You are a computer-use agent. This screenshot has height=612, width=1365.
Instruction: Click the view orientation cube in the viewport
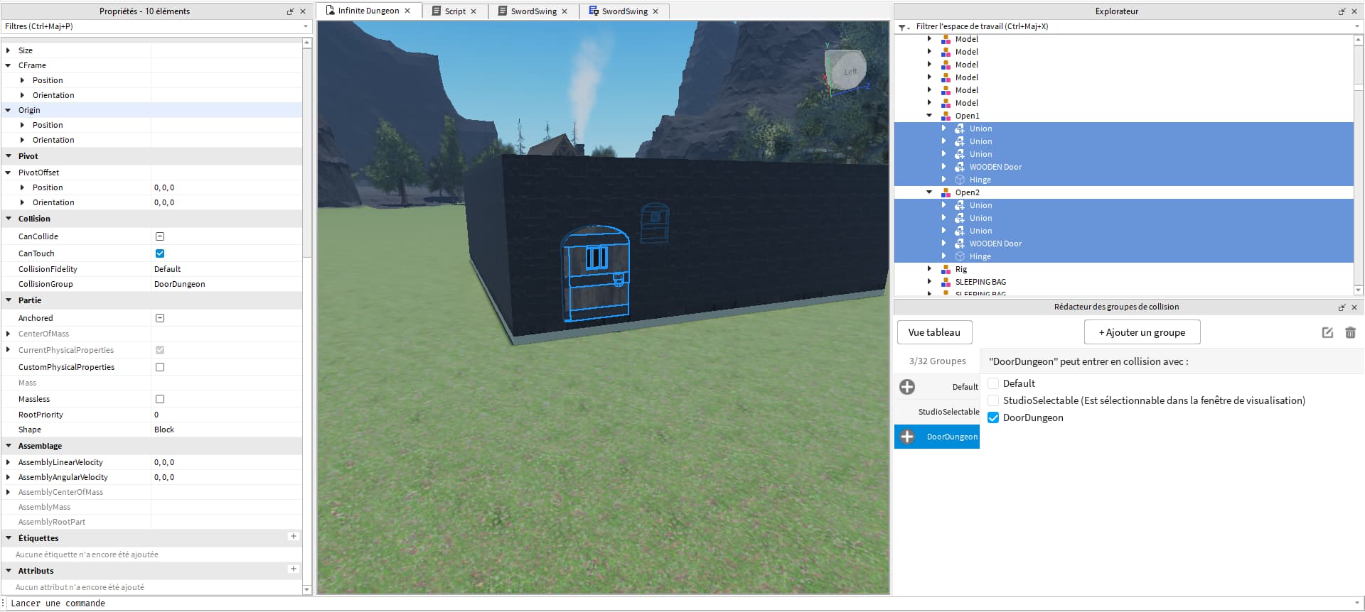(847, 70)
